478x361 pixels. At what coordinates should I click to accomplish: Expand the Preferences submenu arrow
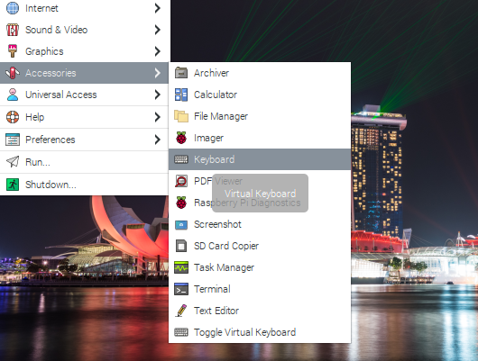pyautogui.click(x=157, y=140)
